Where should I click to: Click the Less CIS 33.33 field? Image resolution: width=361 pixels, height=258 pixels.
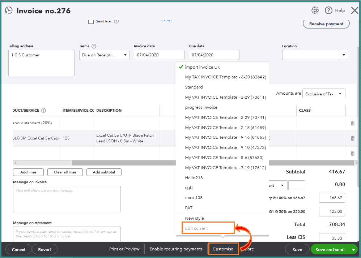(332, 238)
